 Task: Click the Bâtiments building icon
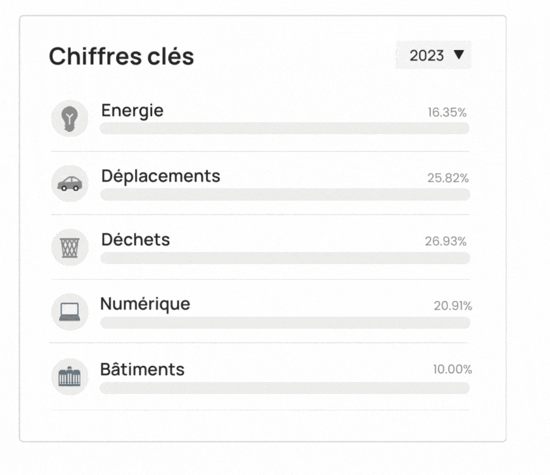coord(70,377)
